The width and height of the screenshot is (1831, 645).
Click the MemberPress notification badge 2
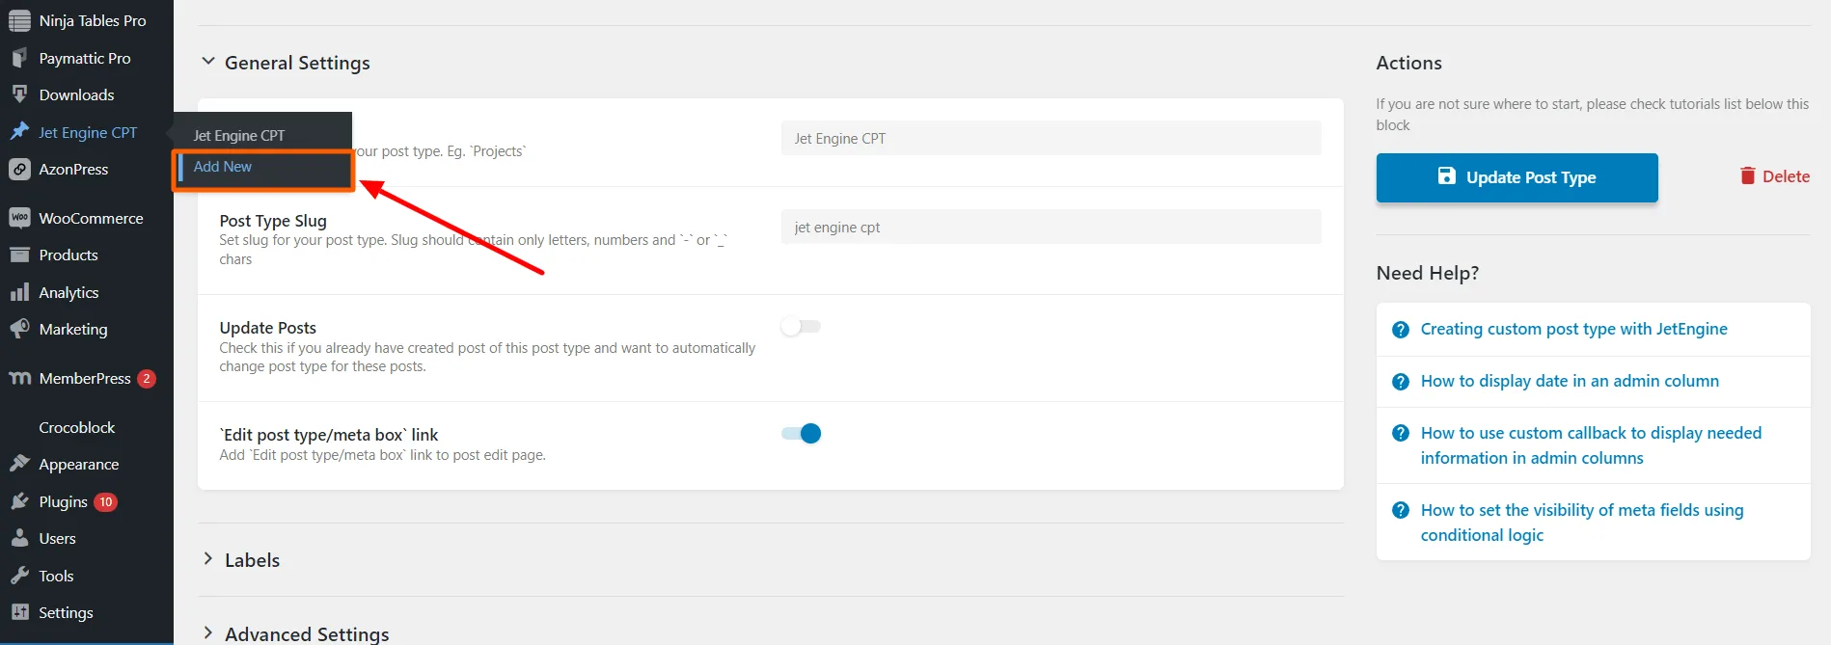click(147, 378)
